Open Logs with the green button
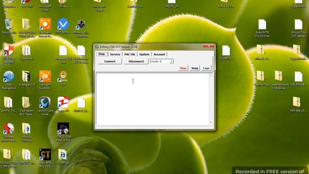 click(206, 68)
